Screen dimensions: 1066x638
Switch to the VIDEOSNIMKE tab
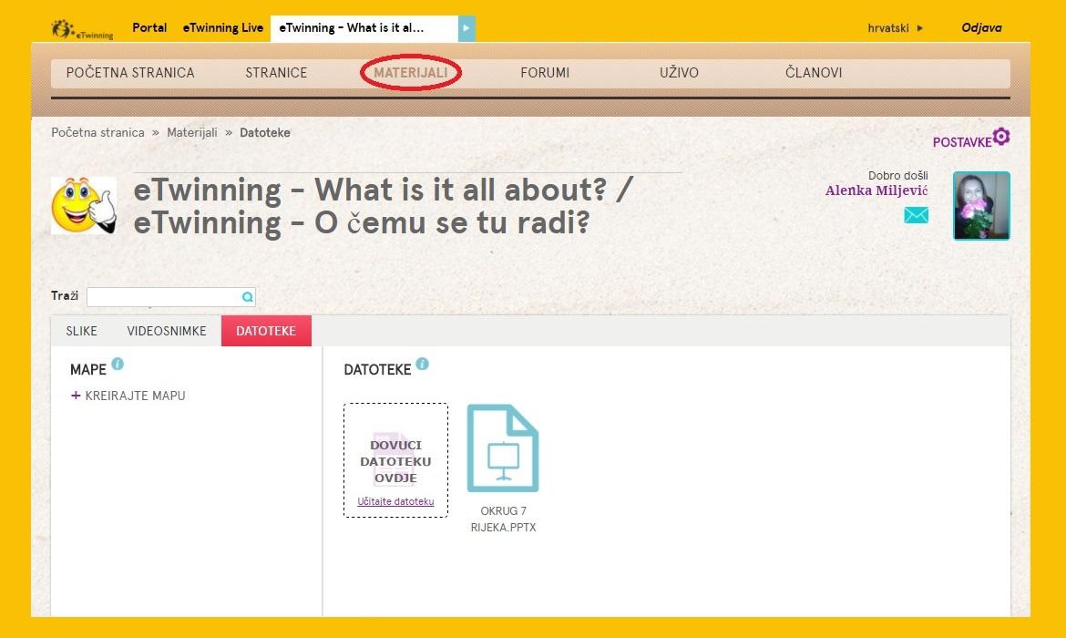coord(167,331)
